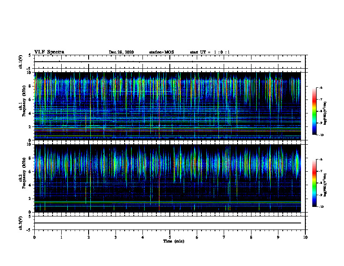Click the ch.1(V) axis label

click(20, 62)
